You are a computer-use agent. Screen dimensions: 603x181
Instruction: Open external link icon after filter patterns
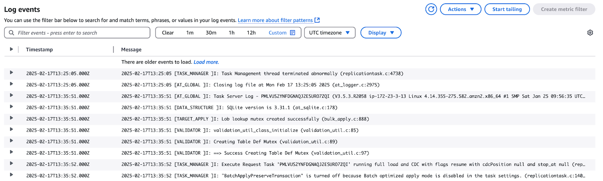point(317,20)
